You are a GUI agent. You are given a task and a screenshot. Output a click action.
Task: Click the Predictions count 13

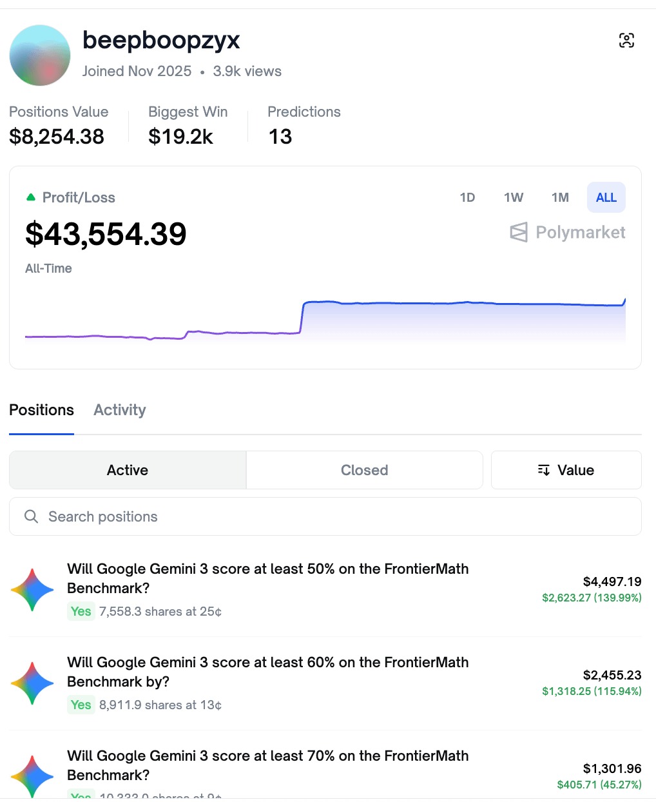click(280, 137)
